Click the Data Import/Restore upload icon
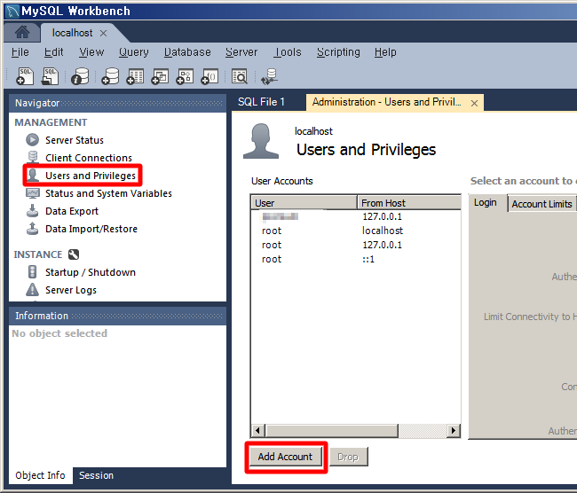This screenshot has height=493, width=577. (32, 228)
